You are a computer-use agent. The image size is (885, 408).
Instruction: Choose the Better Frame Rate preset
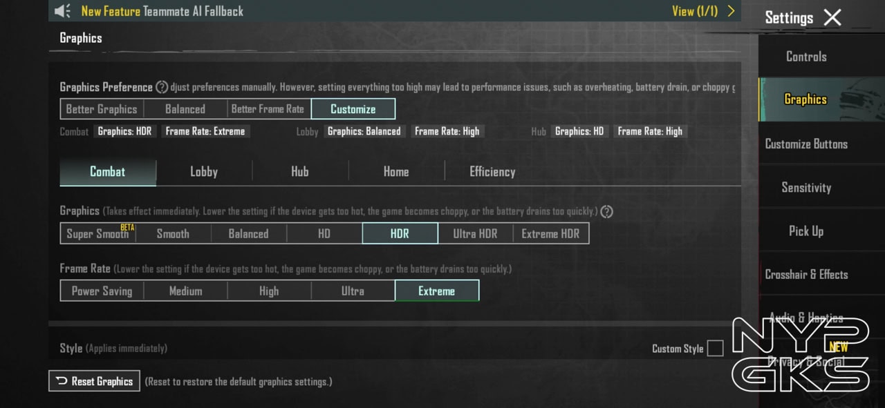(x=268, y=109)
